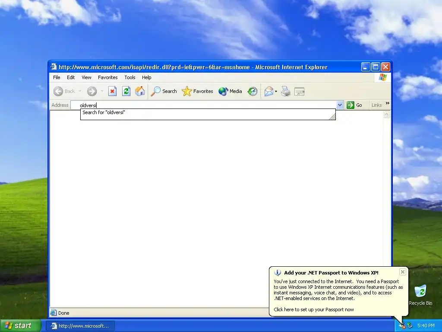Expand the Mail button dropdown arrow
This screenshot has height=332, width=442.
(276, 91)
